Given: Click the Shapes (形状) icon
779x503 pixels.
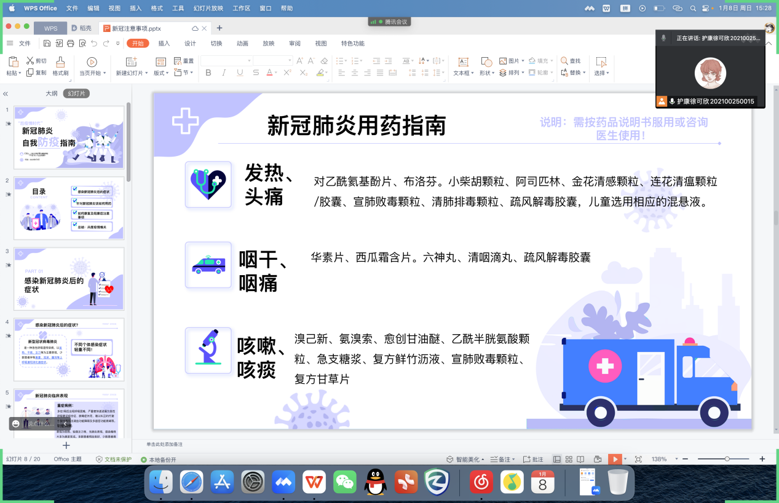Looking at the screenshot, I should pyautogui.click(x=486, y=61).
